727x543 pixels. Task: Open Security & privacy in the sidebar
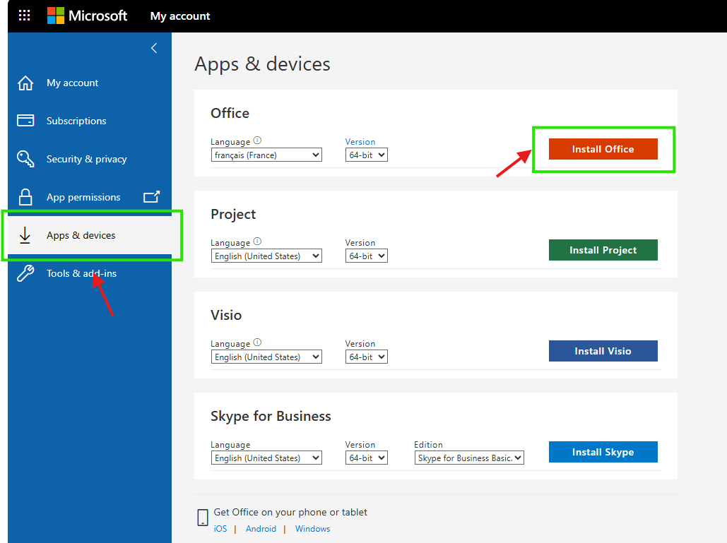click(x=90, y=159)
